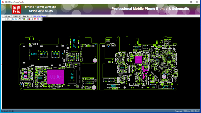Click the magnifier search icon
201x113 pixels.
click(x=4, y=19)
